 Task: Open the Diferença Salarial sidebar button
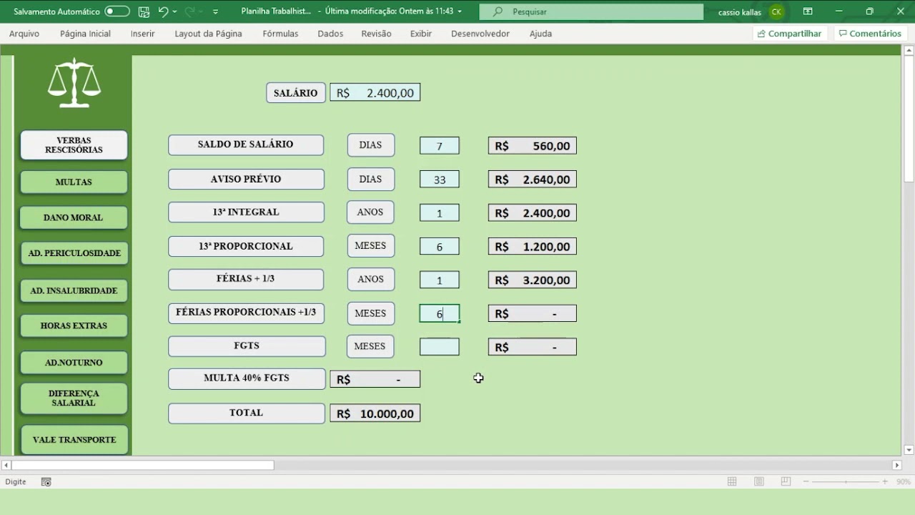(x=74, y=398)
